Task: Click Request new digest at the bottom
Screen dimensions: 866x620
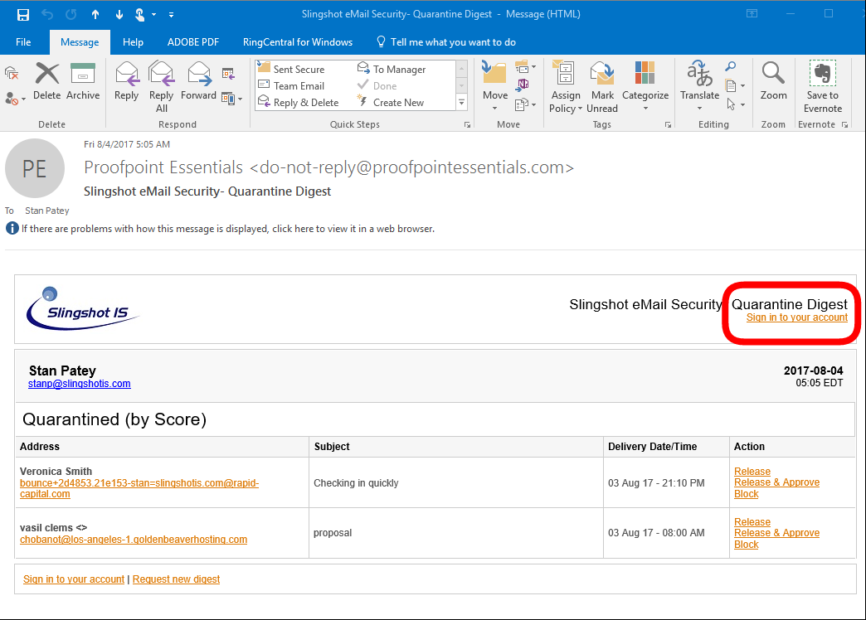Action: coord(176,579)
